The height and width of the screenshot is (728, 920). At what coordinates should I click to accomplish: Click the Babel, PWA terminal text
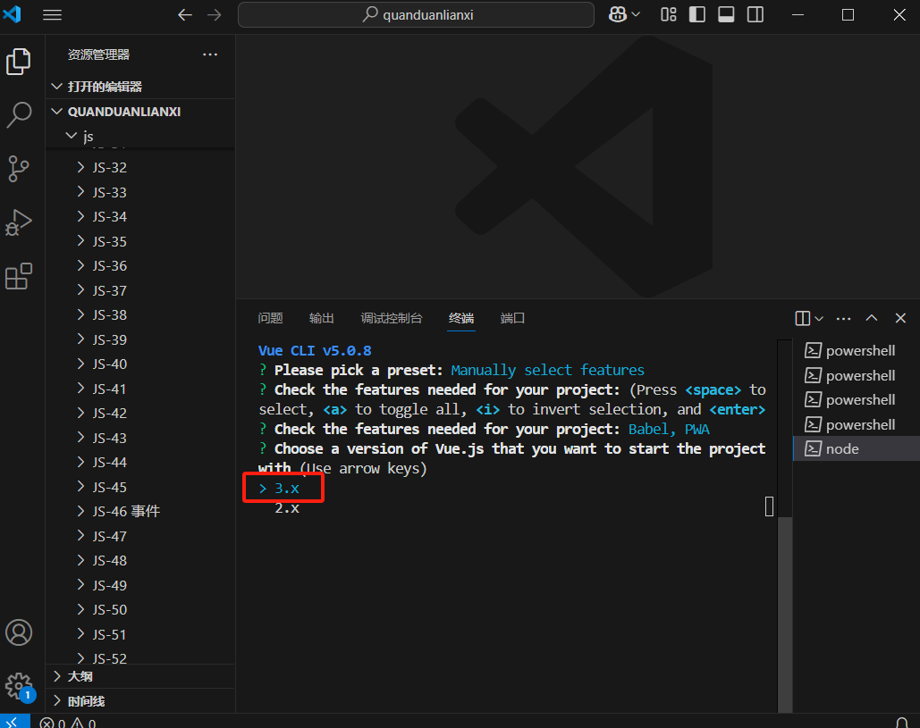pos(669,430)
